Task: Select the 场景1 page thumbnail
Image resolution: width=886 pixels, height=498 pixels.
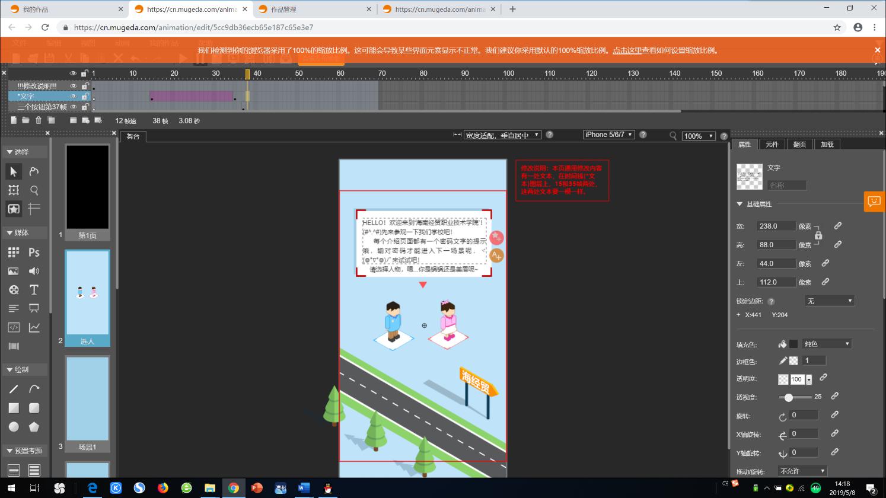Action: [87, 403]
